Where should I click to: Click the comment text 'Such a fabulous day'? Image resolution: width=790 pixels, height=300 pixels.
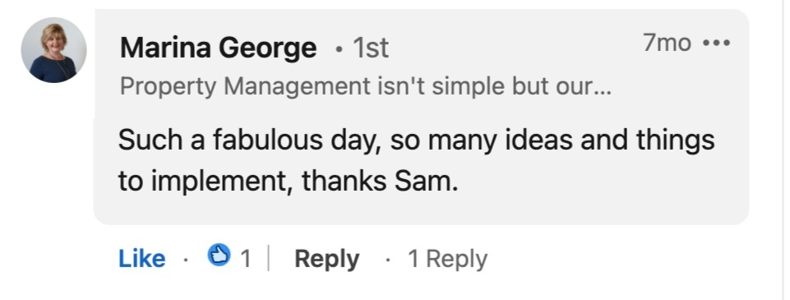[247, 141]
